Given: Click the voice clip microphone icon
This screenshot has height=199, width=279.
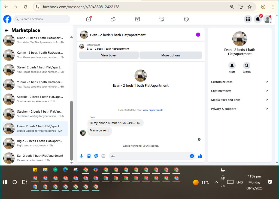Looking at the screenshot, I should click(81, 156).
